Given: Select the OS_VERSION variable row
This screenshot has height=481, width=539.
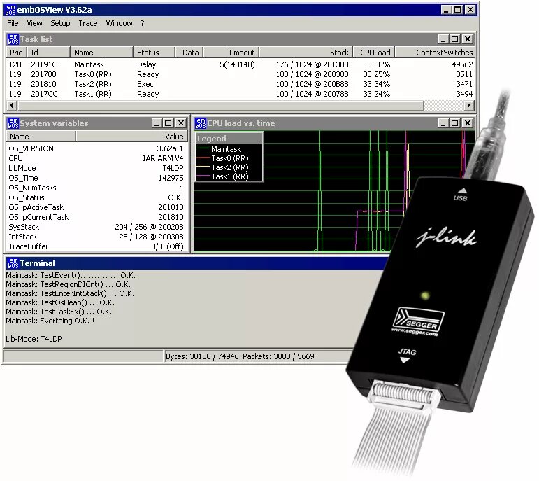Looking at the screenshot, I should pyautogui.click(x=96, y=148).
